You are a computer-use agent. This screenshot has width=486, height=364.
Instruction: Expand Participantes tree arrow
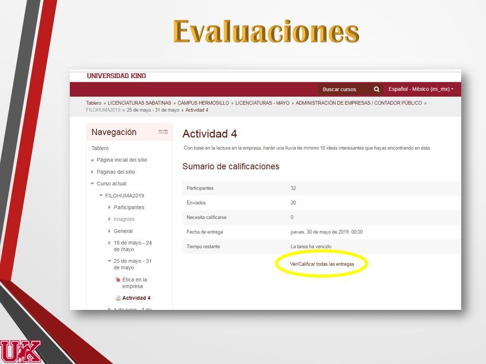(109, 207)
